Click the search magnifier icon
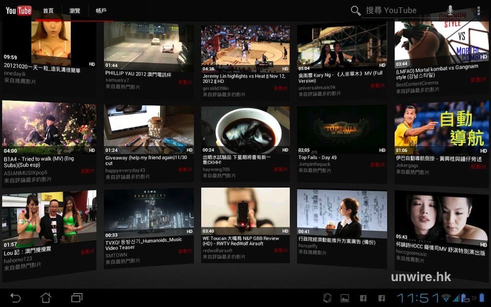The image size is (491, 307). [355, 11]
